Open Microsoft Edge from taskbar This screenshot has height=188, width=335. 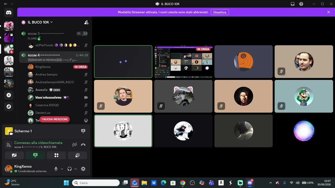tap(163, 183)
